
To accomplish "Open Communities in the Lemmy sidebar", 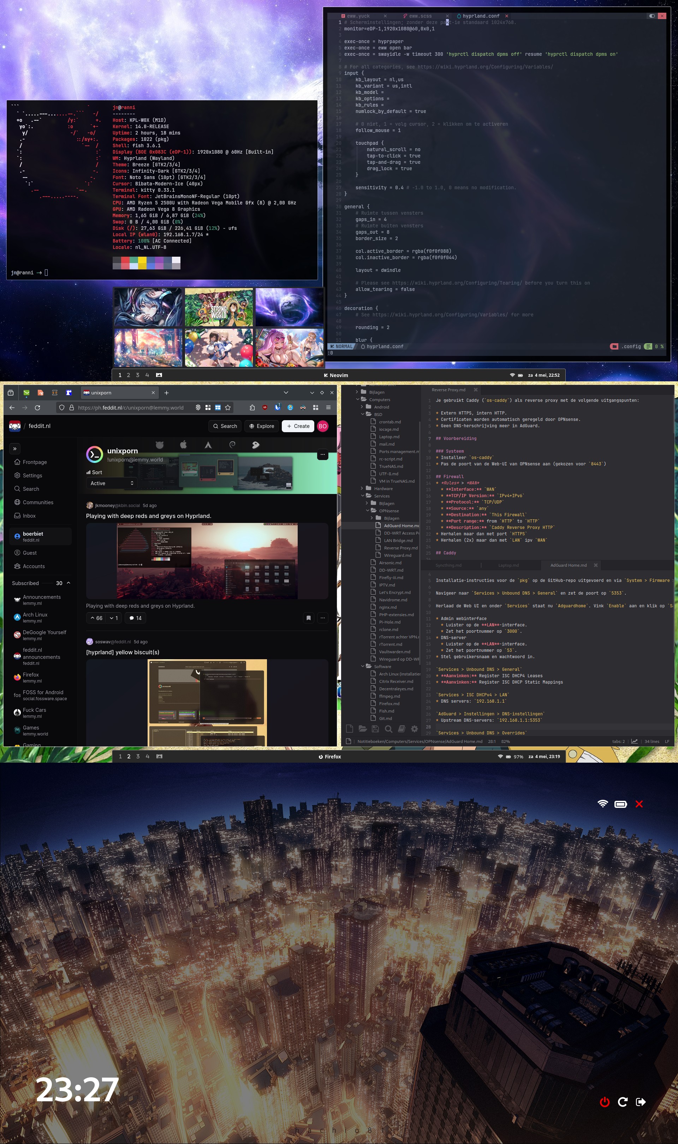I will click(38, 502).
